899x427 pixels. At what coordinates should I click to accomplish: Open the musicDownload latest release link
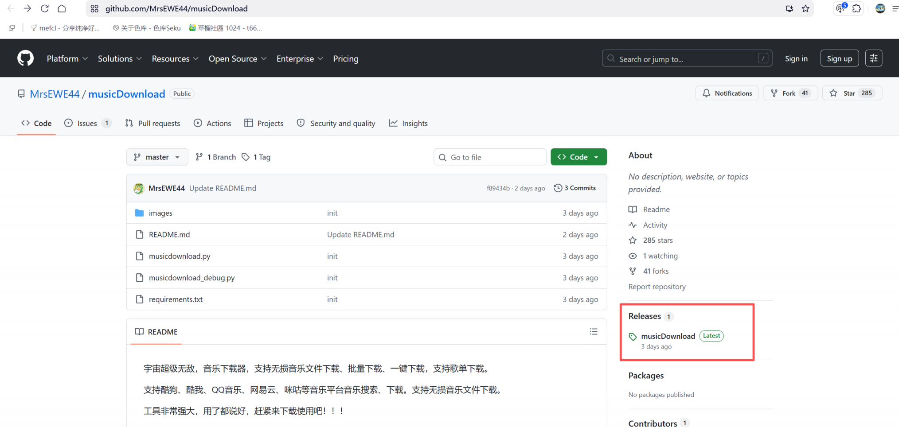point(668,336)
